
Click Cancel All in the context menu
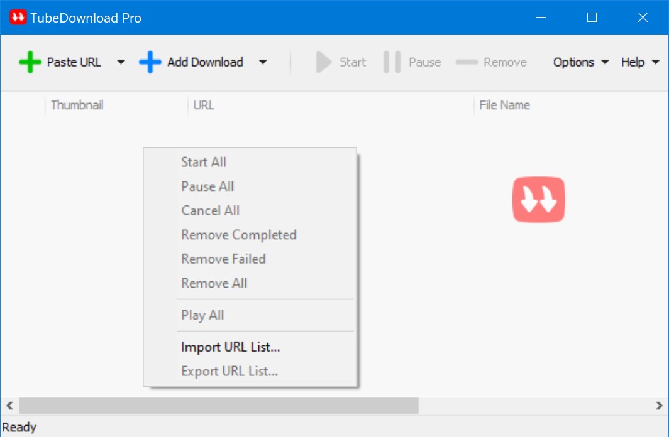pos(210,210)
